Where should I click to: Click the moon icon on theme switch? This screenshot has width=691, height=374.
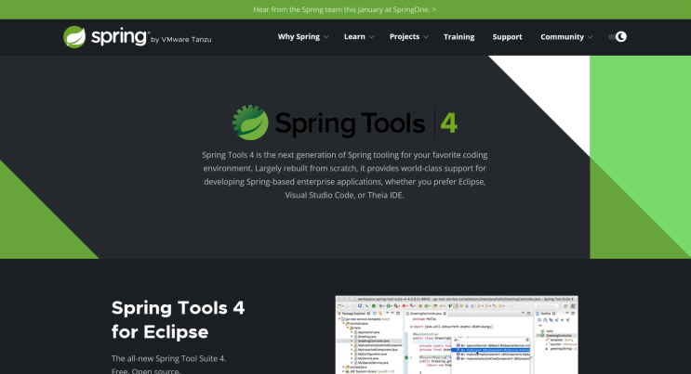pos(621,36)
